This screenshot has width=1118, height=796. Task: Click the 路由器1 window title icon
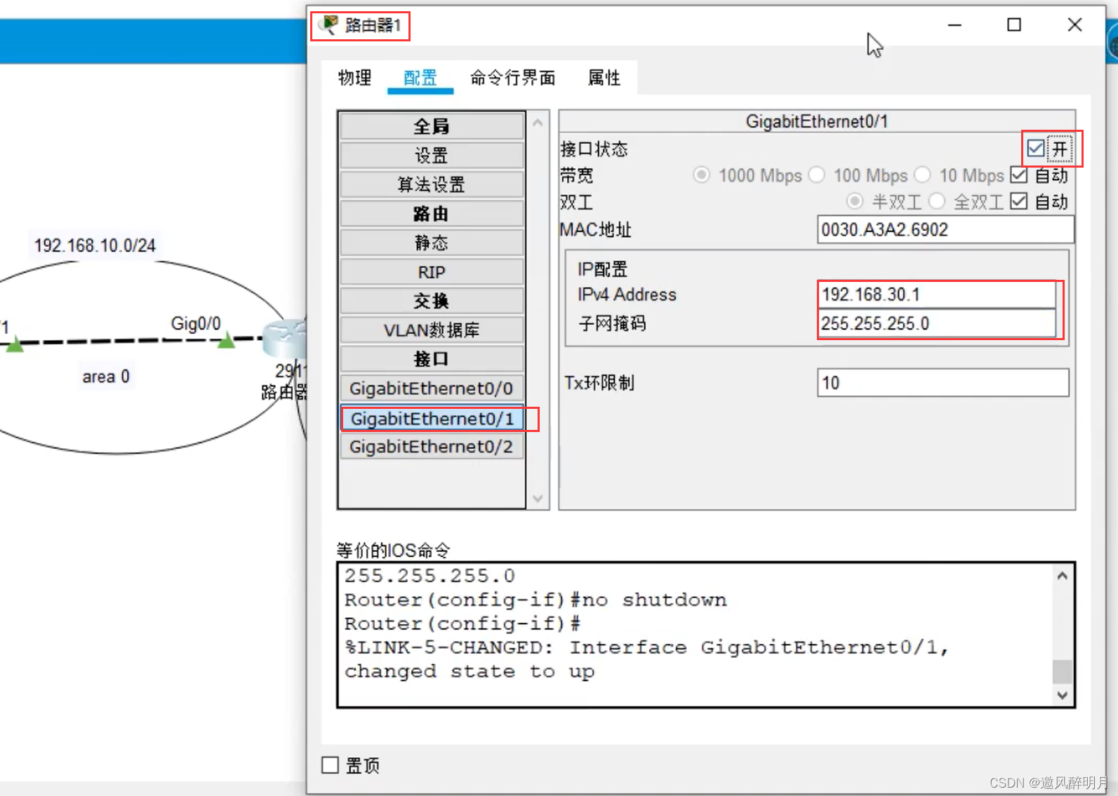click(x=328, y=25)
